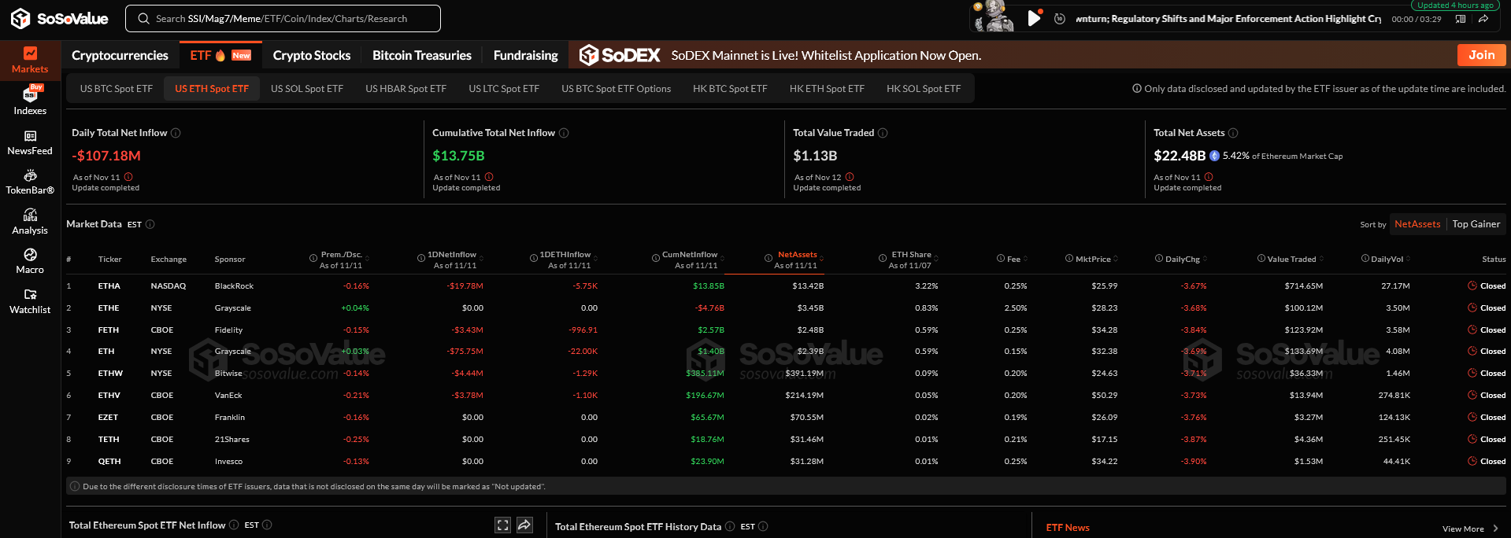Open the Analysis sidebar section
The height and width of the screenshot is (538, 1511).
pos(30,222)
